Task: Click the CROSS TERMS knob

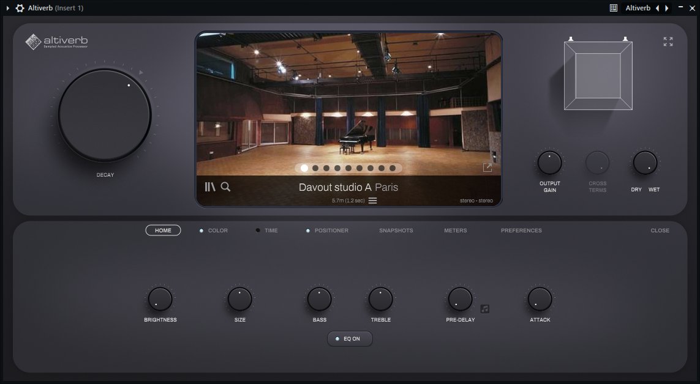Action: tap(597, 163)
